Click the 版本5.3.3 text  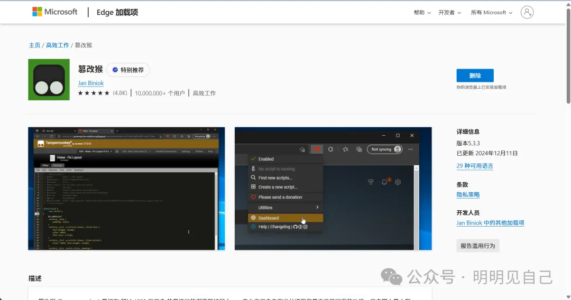468,143
